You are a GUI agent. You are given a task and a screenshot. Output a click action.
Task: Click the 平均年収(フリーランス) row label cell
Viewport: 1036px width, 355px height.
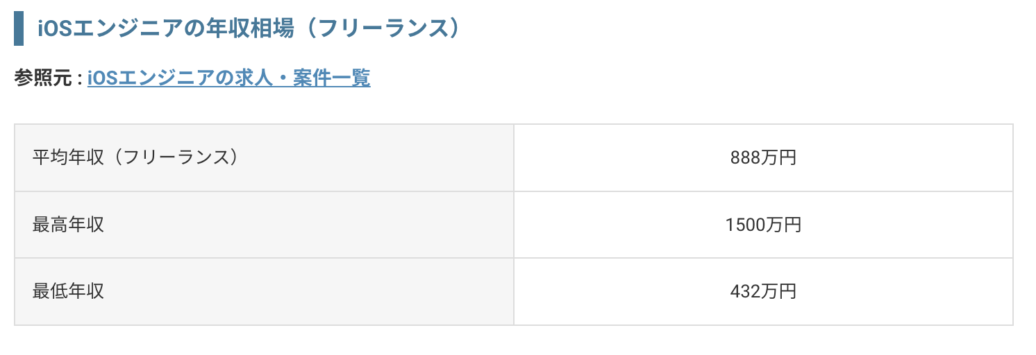(x=264, y=158)
